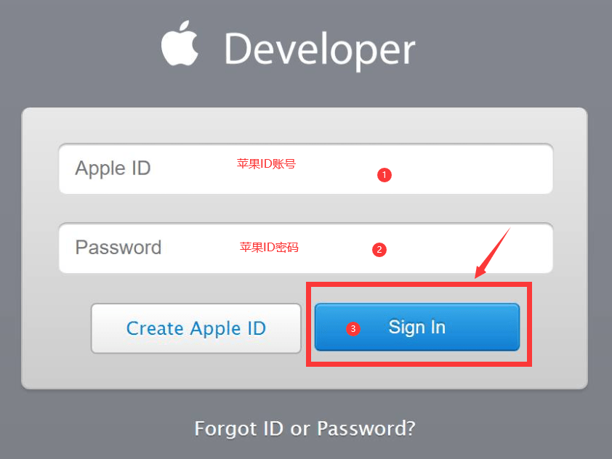The width and height of the screenshot is (612, 459).
Task: Focus the Password input field
Action: click(x=305, y=248)
